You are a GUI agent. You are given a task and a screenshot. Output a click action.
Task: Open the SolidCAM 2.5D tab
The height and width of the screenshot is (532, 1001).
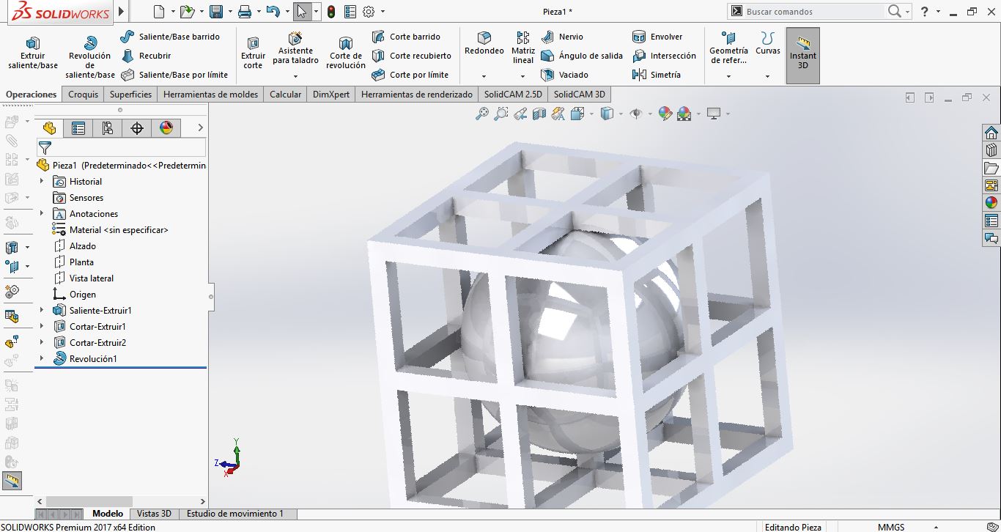coord(513,95)
